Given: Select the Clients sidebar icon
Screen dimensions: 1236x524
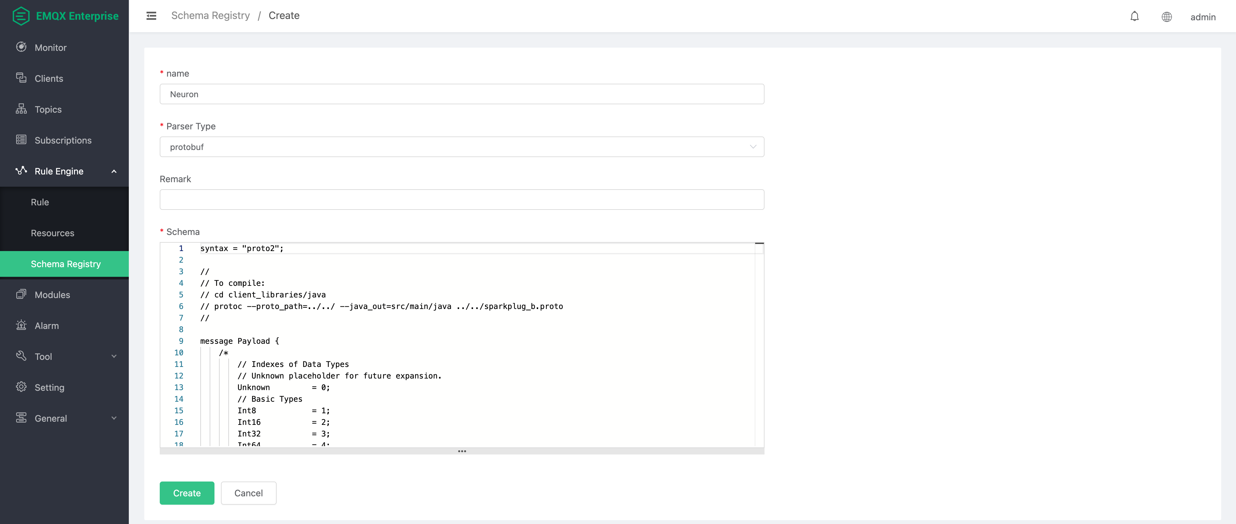Looking at the screenshot, I should (22, 78).
